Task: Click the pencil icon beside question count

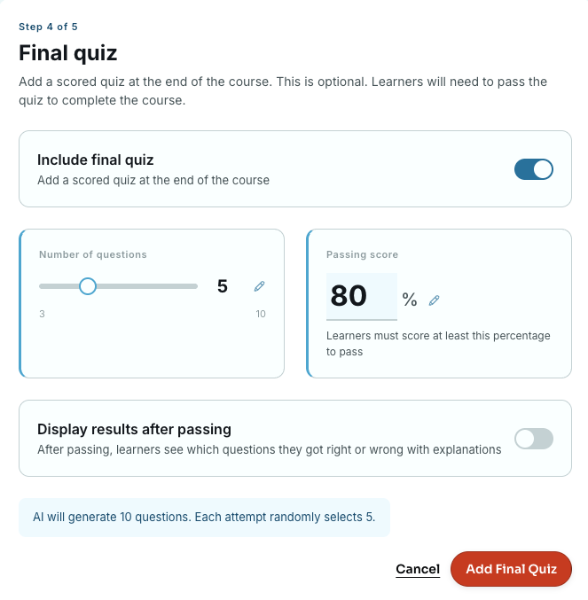Action: point(259,286)
